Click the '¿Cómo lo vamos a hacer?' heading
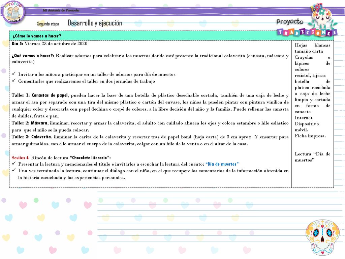The width and height of the screenshot is (345, 259). 37,36
